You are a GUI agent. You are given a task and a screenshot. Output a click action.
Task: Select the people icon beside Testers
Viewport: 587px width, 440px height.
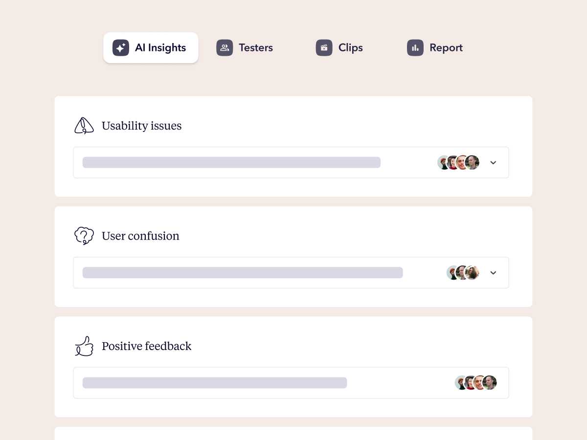(x=225, y=47)
